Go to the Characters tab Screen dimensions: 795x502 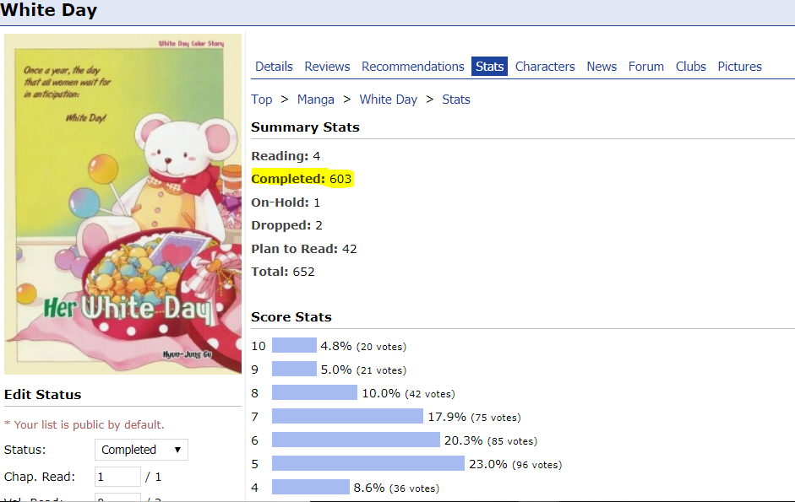[545, 67]
